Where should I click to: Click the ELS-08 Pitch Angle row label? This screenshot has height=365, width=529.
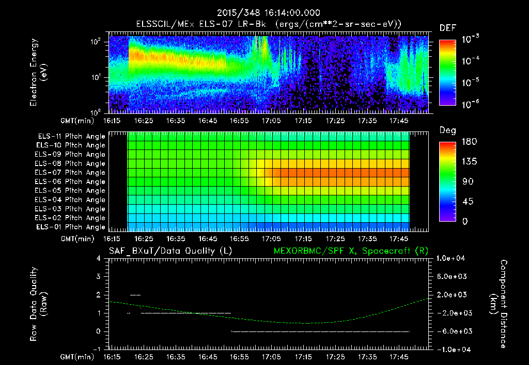[x=70, y=163]
